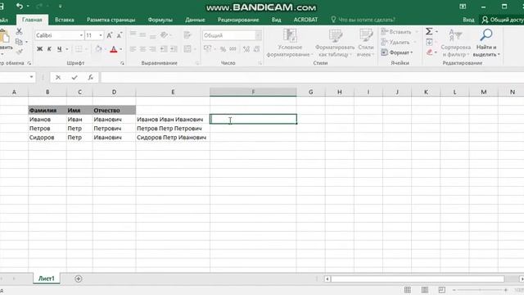Click the Cut scissors icon
Image resolution: width=524 pixels, height=295 pixels.
click(x=19, y=32)
